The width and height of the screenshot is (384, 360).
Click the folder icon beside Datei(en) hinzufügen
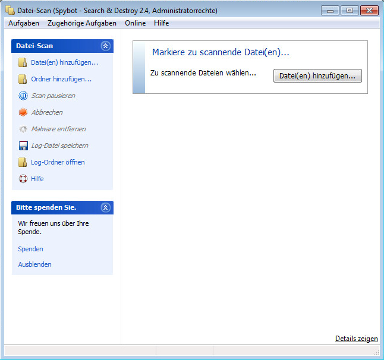[x=23, y=62]
